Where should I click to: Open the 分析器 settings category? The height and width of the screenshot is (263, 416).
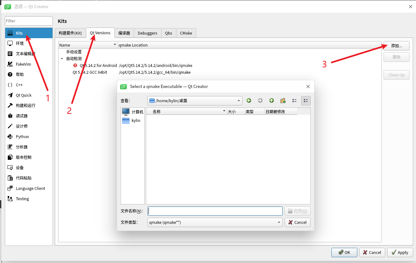click(x=29, y=147)
